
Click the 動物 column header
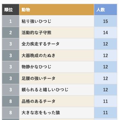(57, 10)
